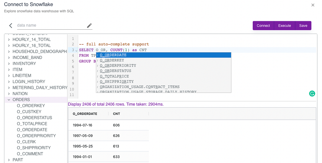Expand the LINEITEM table
The image size is (322, 163).
(x=9, y=76)
